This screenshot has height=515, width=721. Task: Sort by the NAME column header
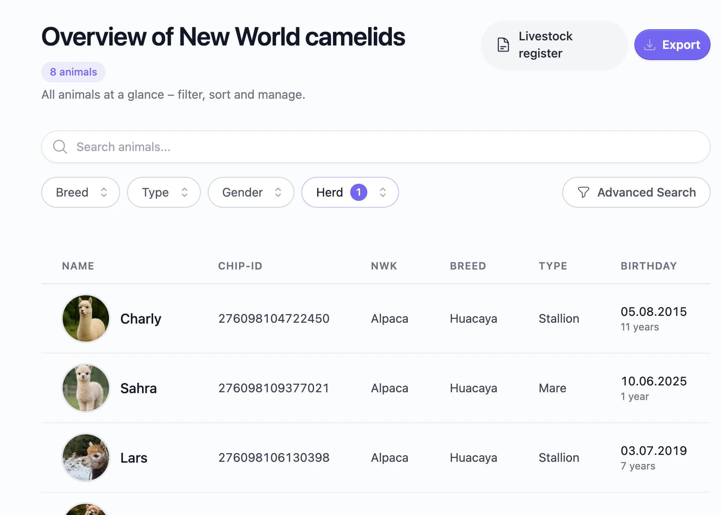78,266
